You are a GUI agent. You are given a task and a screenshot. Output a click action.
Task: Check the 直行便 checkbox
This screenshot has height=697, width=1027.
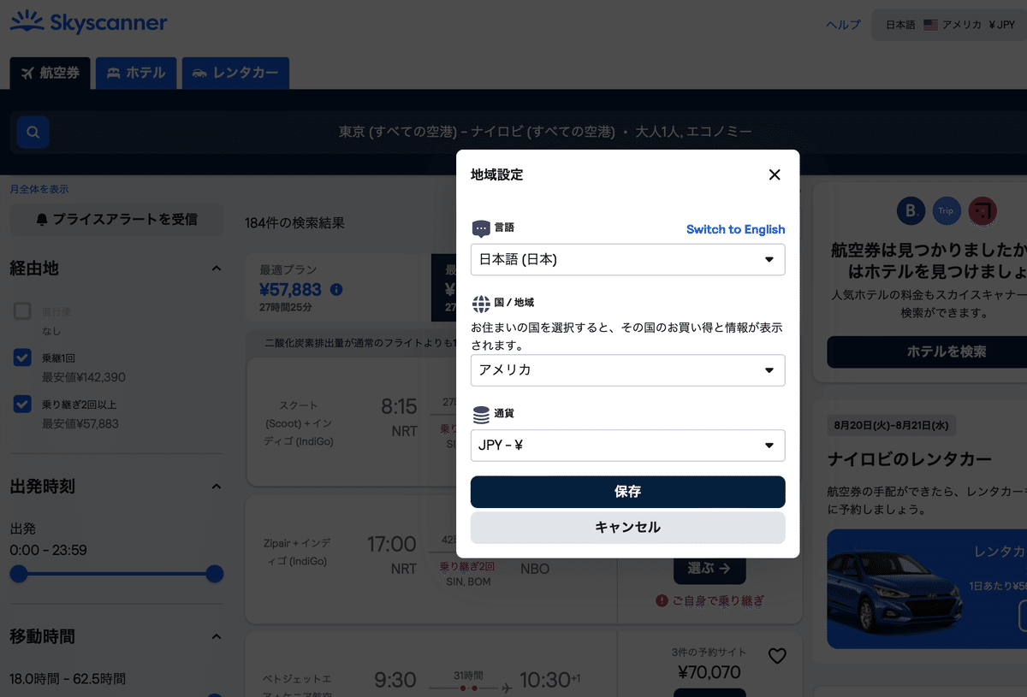(x=21, y=310)
